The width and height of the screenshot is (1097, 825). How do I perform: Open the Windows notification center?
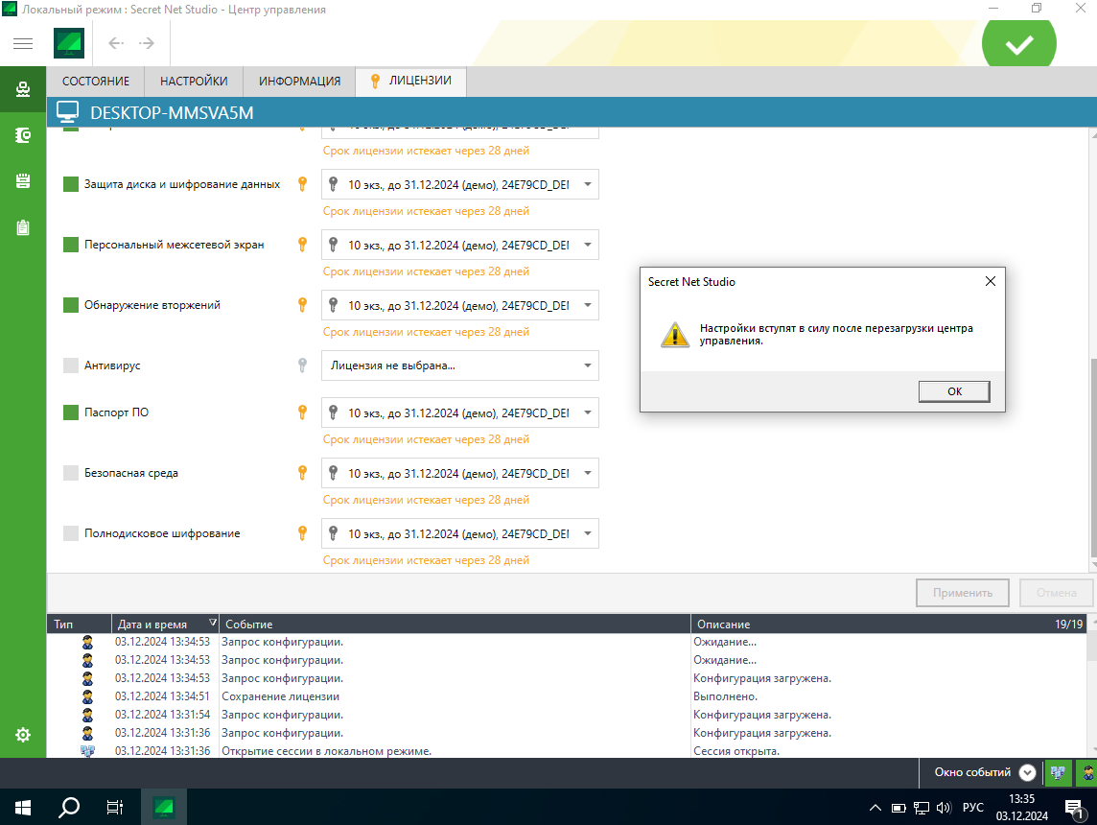point(1075,808)
